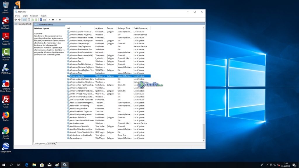Click the green Refresh toolbar icon
This screenshot has width=299, height=168.
click(x=33, y=20)
